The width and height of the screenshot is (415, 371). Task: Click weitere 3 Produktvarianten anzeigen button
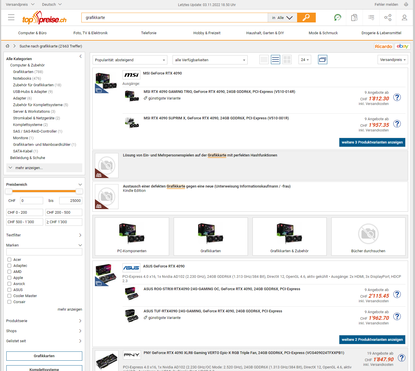372,142
